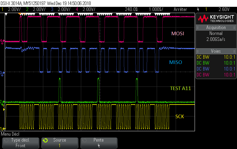Change the Pente slope softkey
This screenshot has height=149, width=237.
tap(99, 143)
